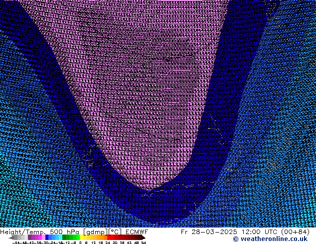Click the legend value '-54'

click(16, 243)
